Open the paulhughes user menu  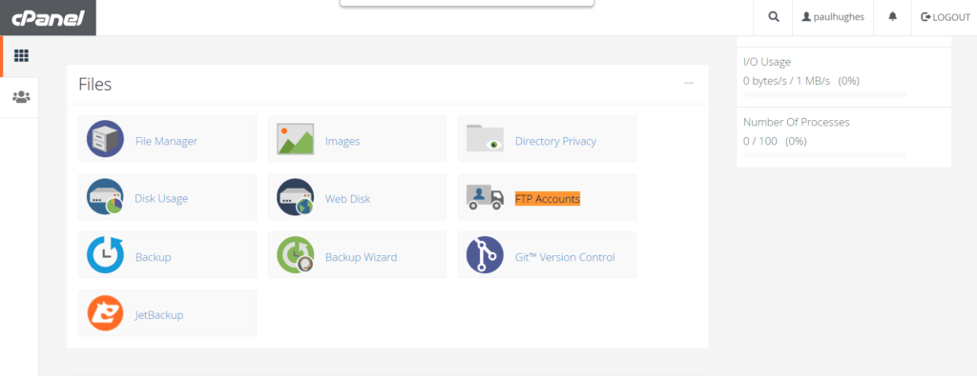click(x=832, y=17)
